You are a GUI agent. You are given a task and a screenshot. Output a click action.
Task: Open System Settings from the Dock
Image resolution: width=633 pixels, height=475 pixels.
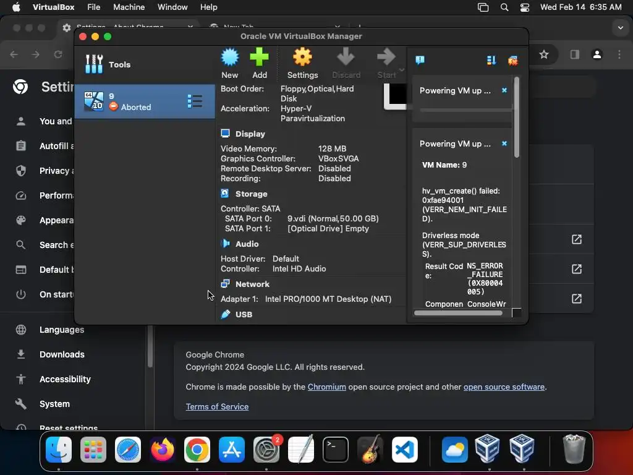(266, 450)
